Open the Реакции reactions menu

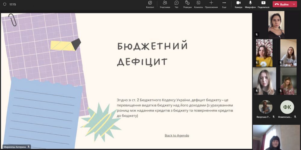tap(188, 4)
